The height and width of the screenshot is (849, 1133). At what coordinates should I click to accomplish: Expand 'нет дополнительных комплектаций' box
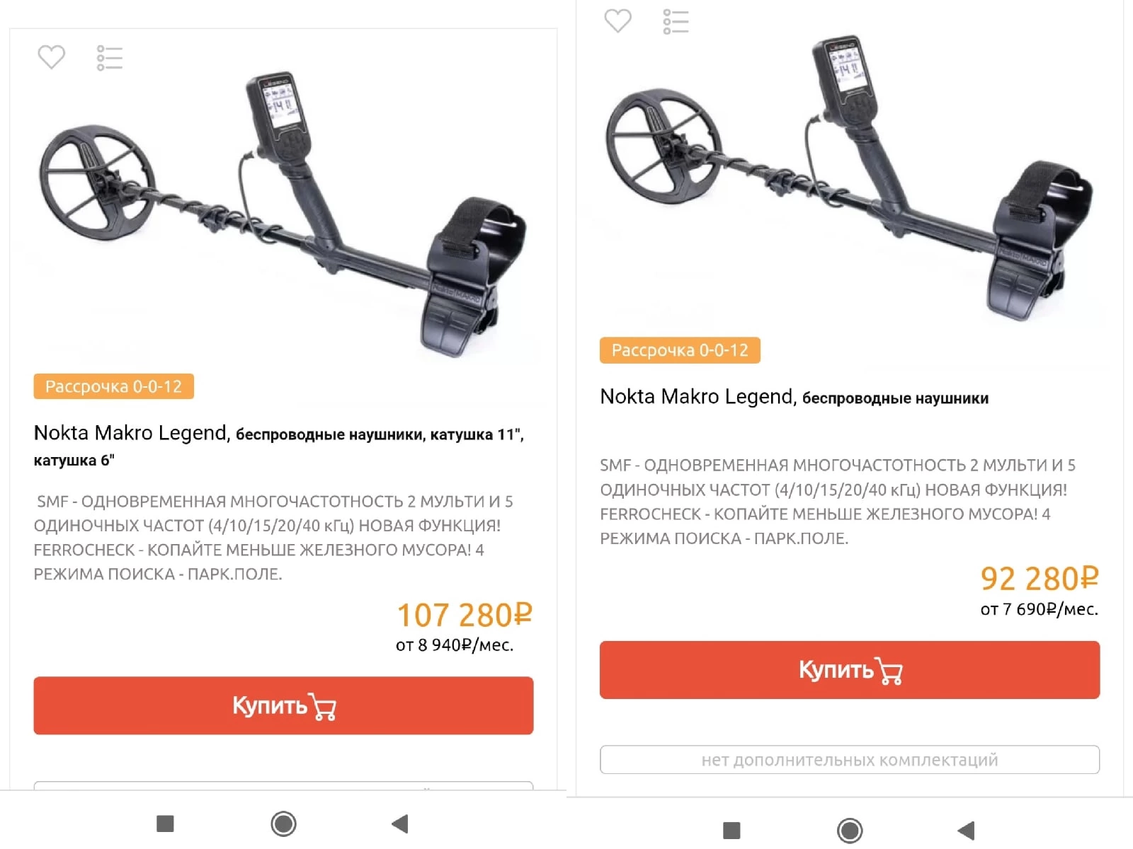[x=850, y=760]
